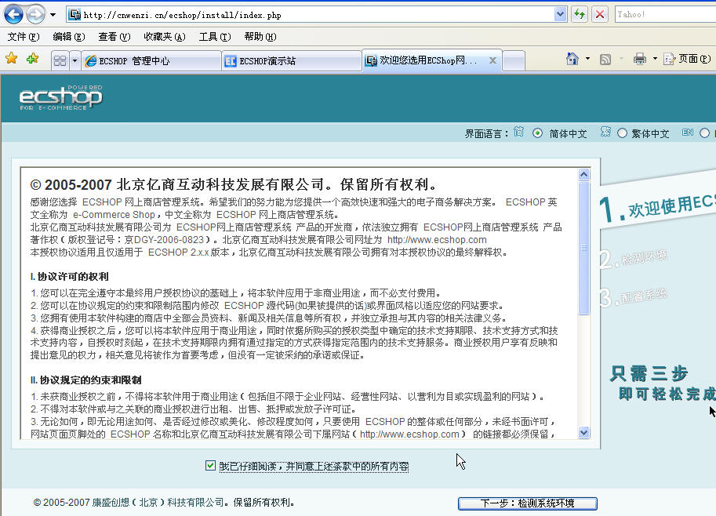Go to the Home page icon
The height and width of the screenshot is (516, 716).
pos(572,59)
